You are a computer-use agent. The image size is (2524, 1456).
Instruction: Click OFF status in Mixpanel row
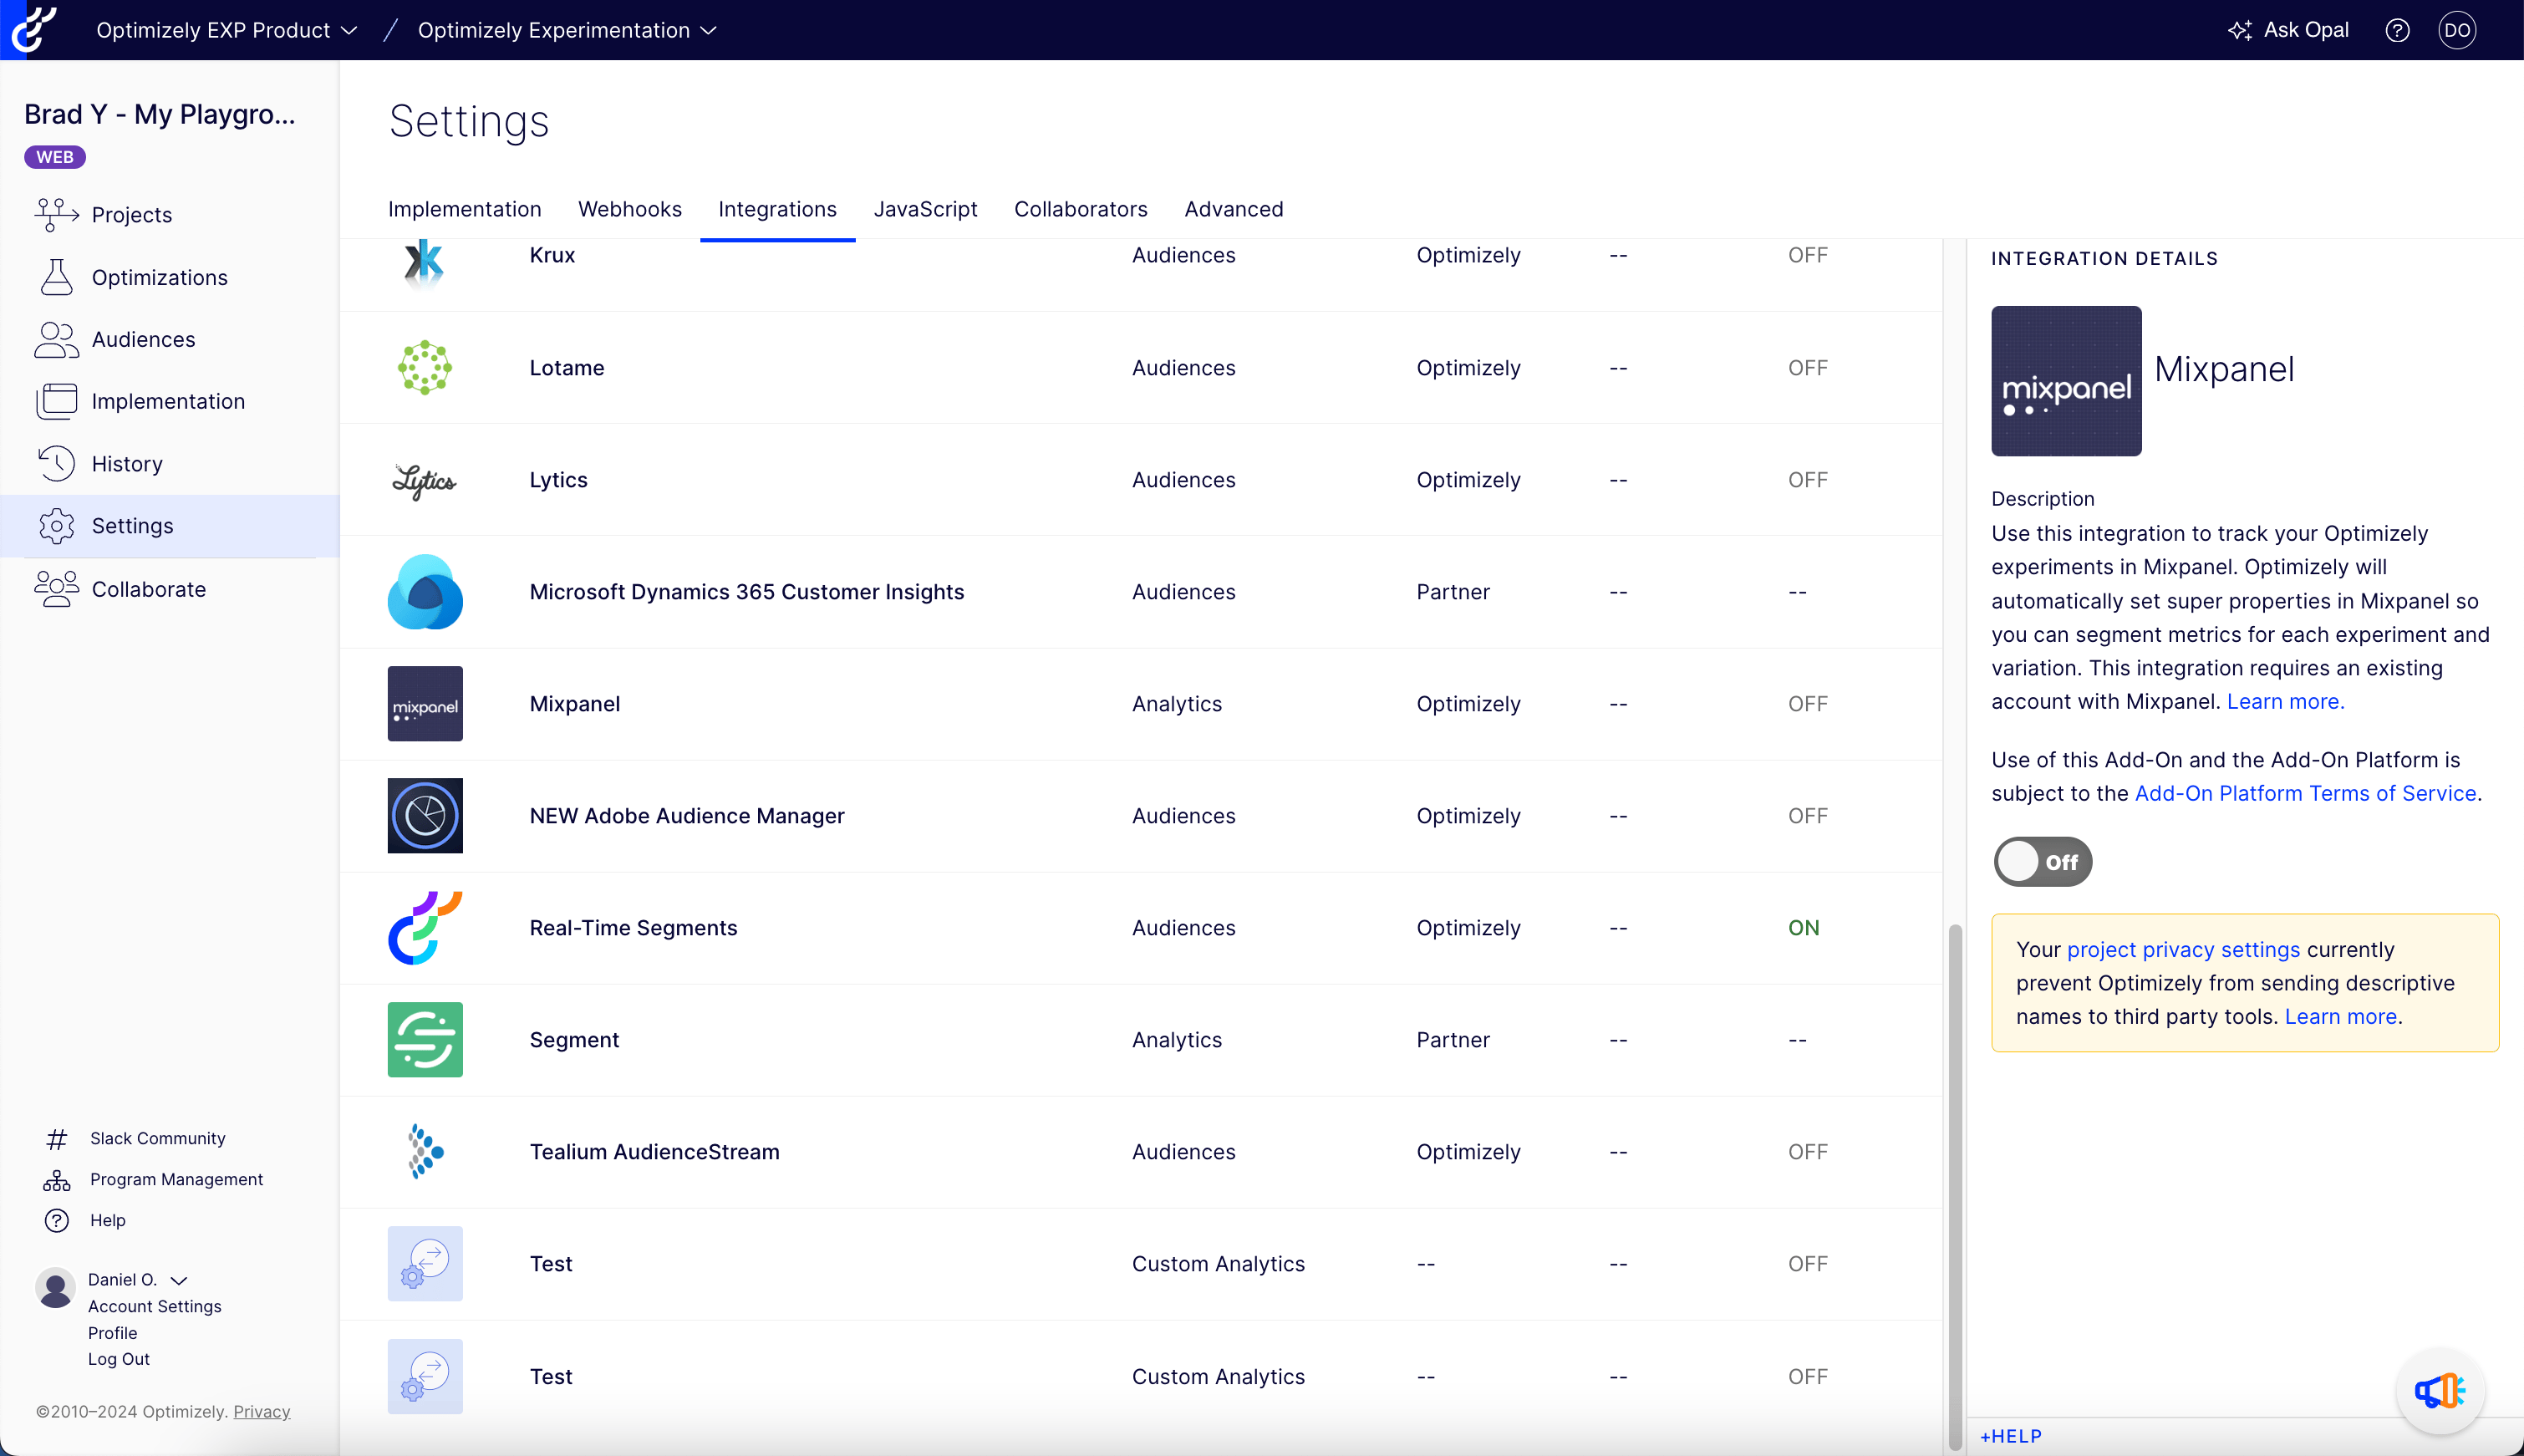click(1807, 704)
